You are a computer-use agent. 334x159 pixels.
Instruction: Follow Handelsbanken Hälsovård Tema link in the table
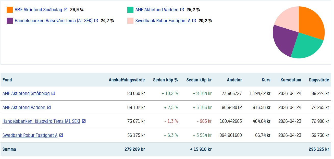[41, 121]
